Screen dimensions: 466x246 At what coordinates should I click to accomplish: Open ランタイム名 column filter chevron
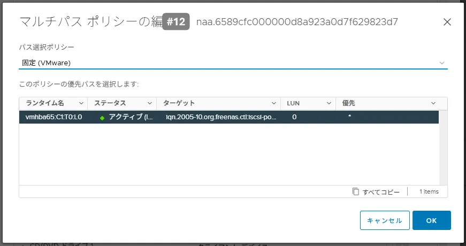point(81,103)
